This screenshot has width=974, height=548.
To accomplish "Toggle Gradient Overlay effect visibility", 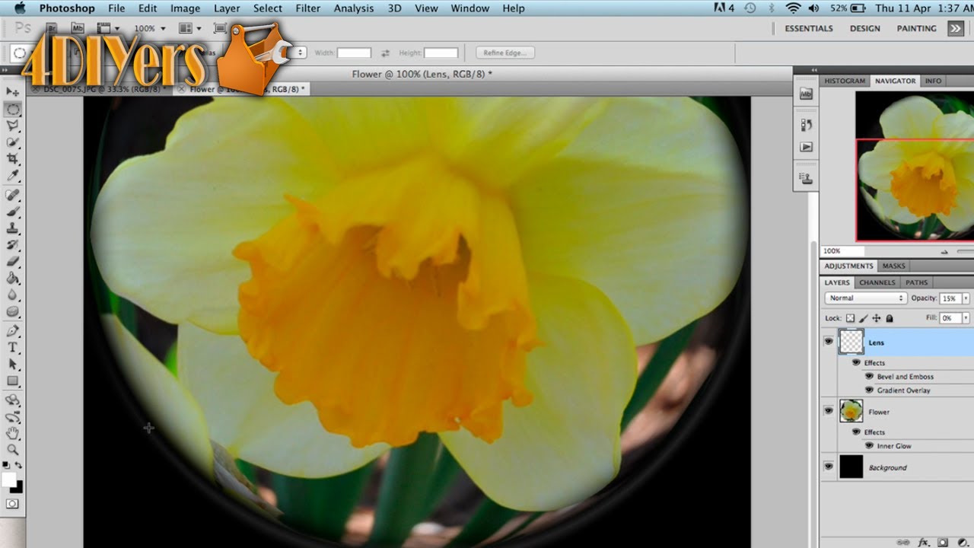I will click(870, 390).
